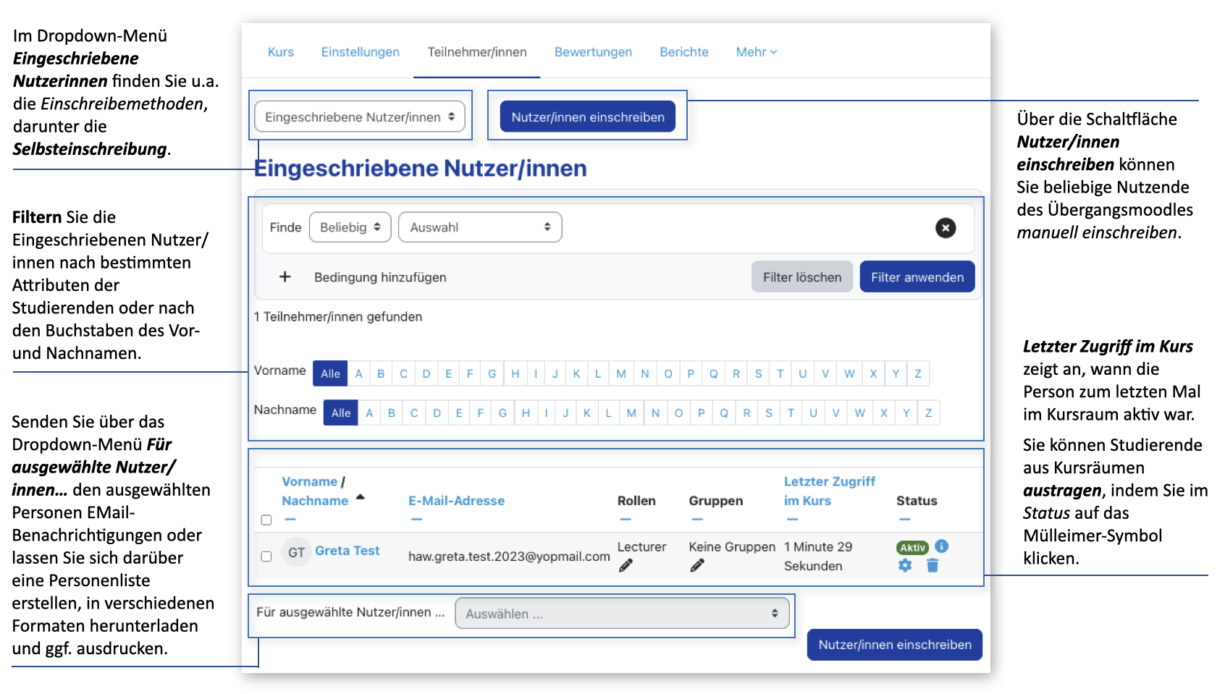This screenshot has width=1225, height=694.
Task: Sort by the E-Mail-Adresse column header
Action: (x=456, y=501)
